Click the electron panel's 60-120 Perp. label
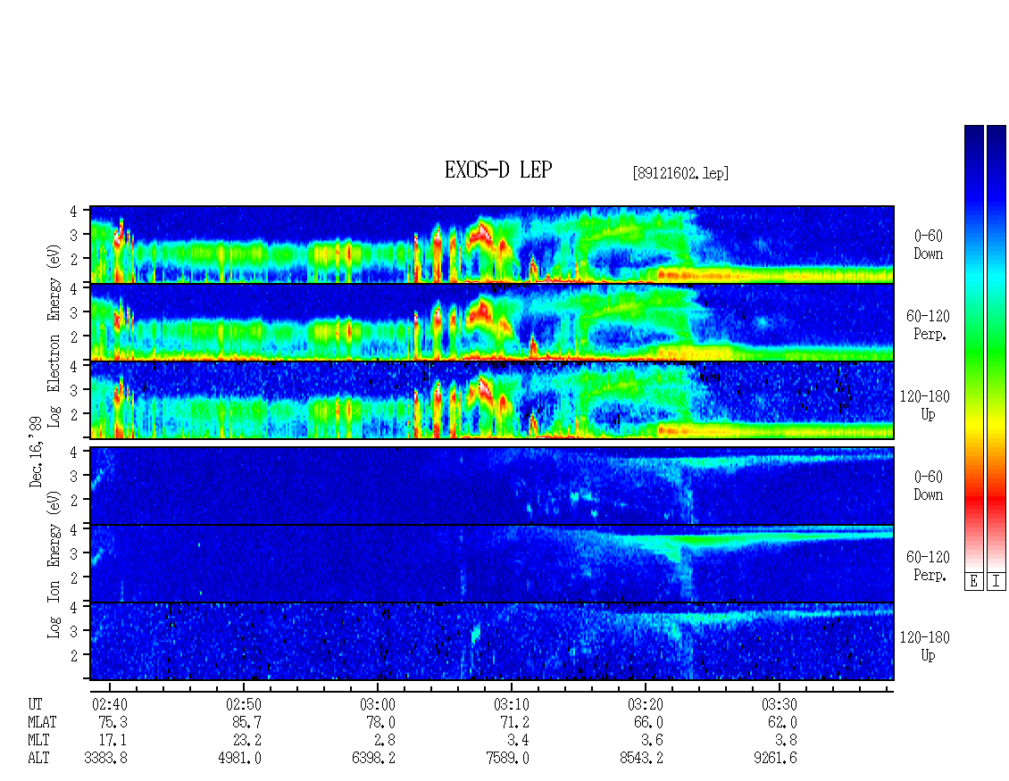 coord(928,325)
